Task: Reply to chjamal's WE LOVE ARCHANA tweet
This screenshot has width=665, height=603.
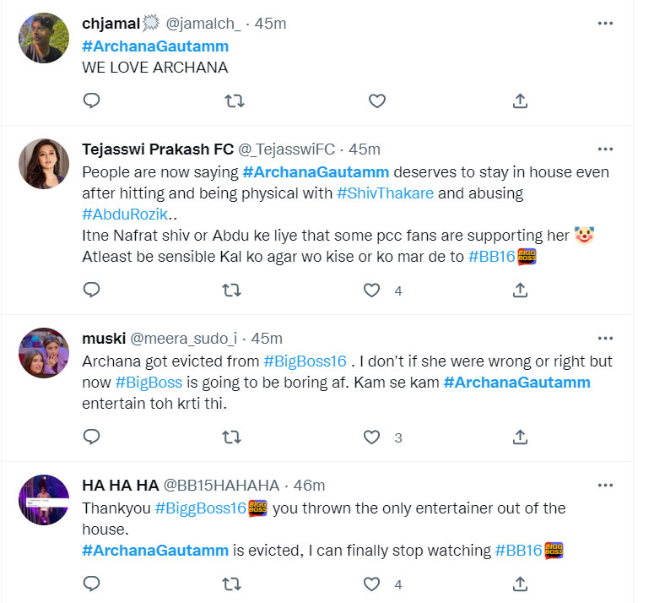Action: [92, 101]
